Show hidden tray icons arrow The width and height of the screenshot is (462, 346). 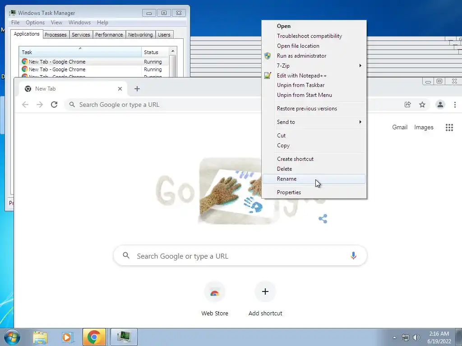pyautogui.click(x=394, y=337)
